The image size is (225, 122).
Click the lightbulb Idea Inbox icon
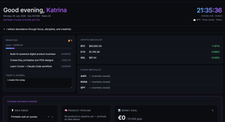point(12,110)
